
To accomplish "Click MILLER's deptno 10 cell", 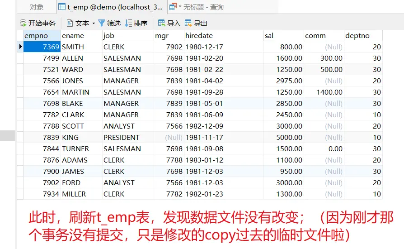I will [x=363, y=194].
